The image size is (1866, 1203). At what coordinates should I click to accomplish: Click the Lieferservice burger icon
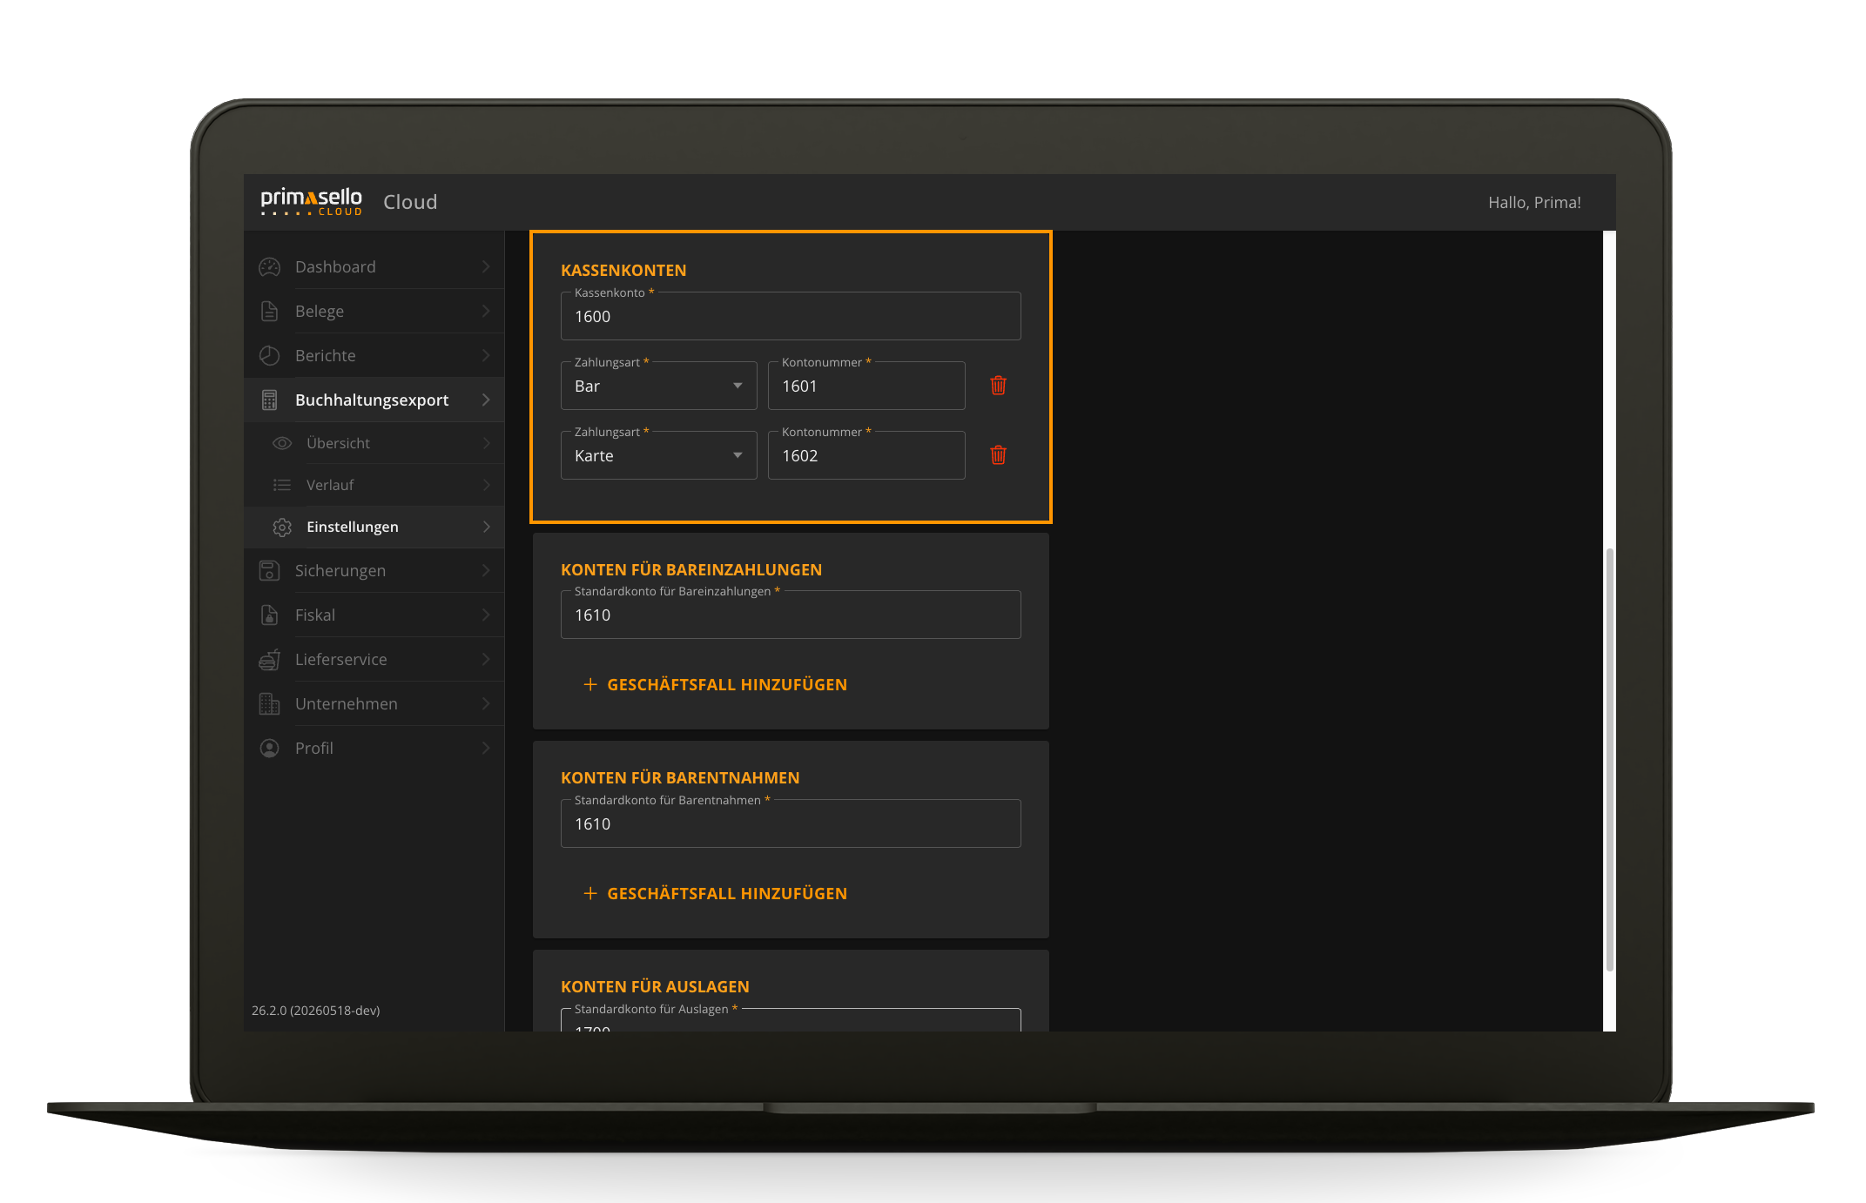click(270, 660)
